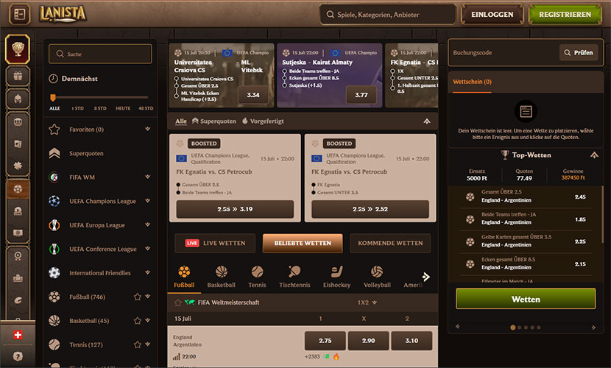Open Wettschein (0) tab
The height and width of the screenshot is (368, 611).
pos(472,82)
